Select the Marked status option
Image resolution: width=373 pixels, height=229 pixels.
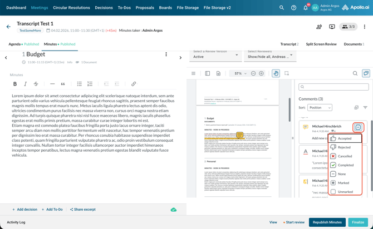pyautogui.click(x=343, y=183)
